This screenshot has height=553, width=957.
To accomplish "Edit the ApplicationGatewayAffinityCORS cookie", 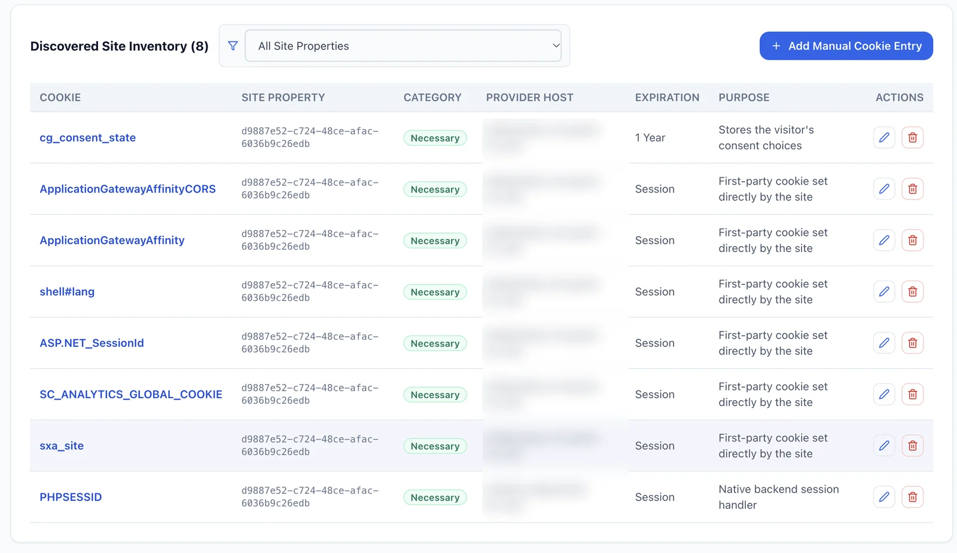I will (884, 189).
